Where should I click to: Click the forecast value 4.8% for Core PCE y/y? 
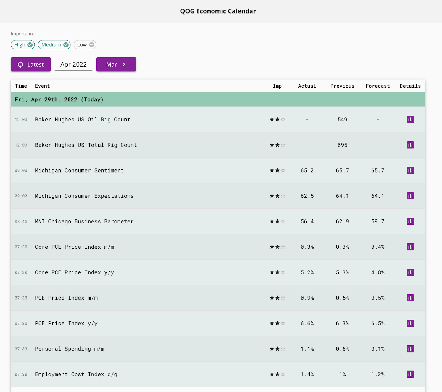378,272
